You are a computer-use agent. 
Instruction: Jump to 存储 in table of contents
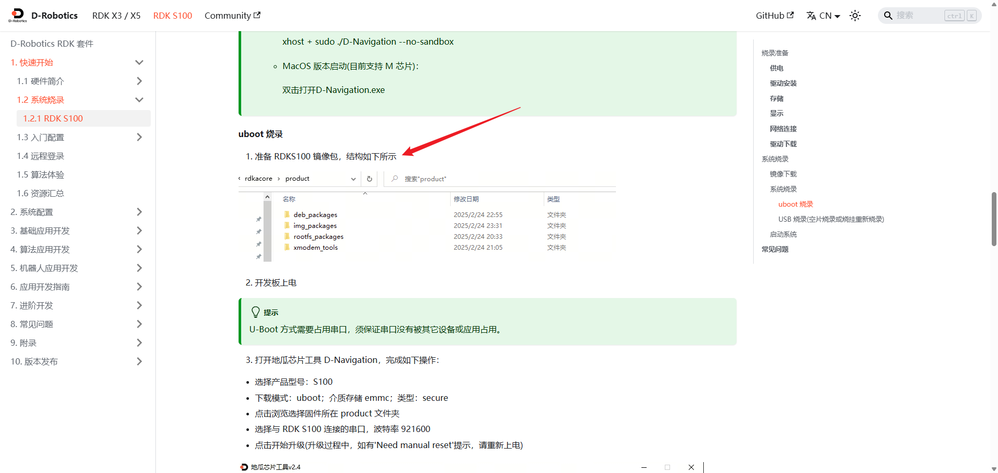[x=777, y=98]
